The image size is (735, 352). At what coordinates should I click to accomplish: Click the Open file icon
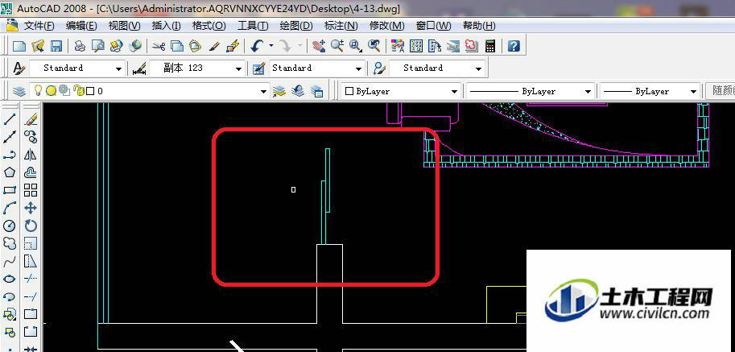38,46
